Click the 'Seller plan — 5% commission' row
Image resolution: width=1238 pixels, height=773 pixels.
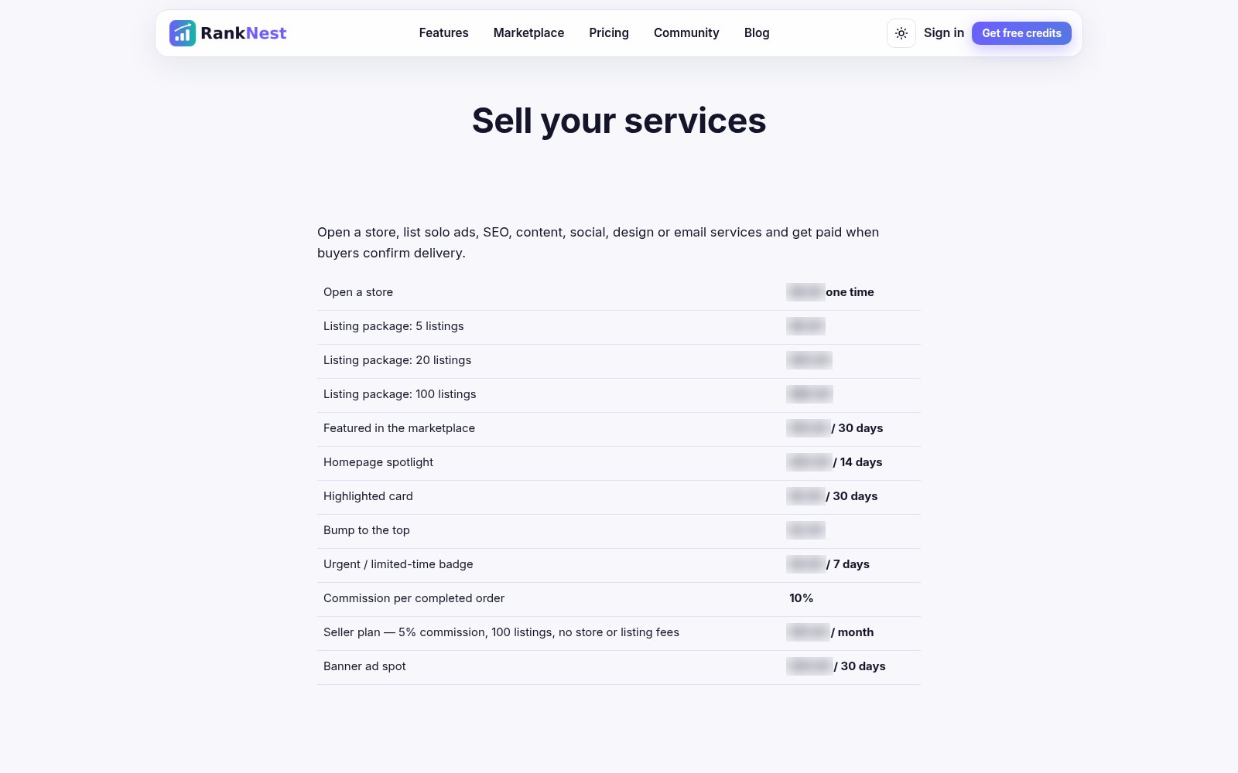(619, 632)
